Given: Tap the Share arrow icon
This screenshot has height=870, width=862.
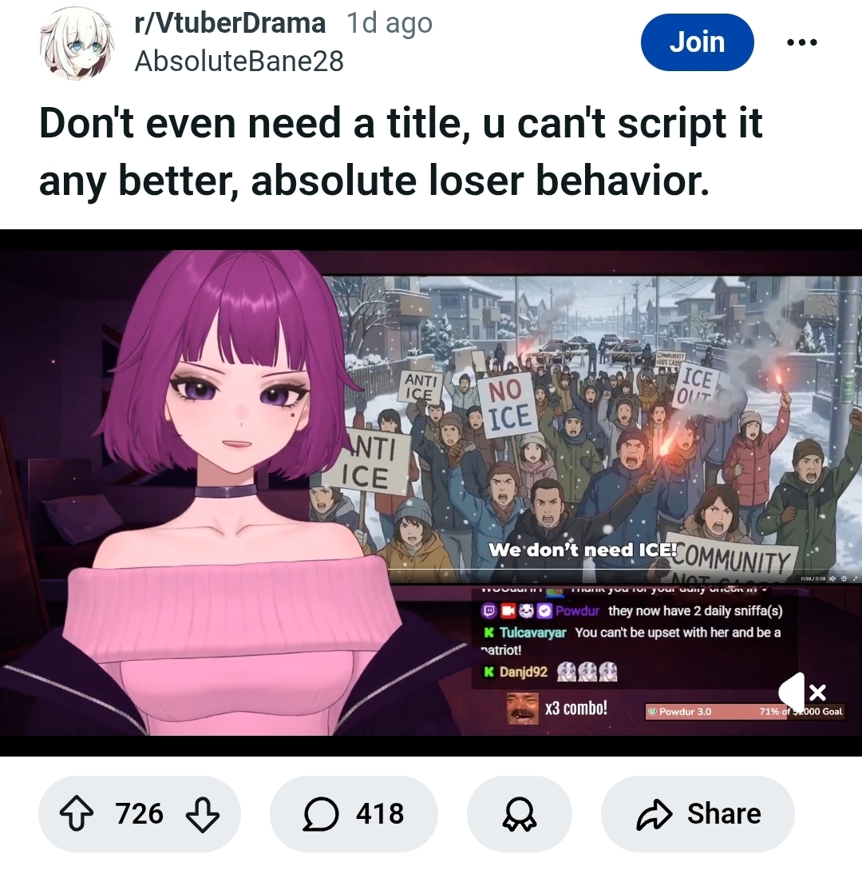Looking at the screenshot, I should [x=654, y=814].
